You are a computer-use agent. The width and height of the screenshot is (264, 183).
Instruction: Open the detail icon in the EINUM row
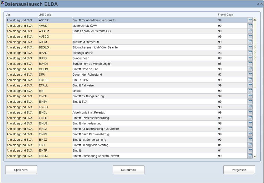250,156
